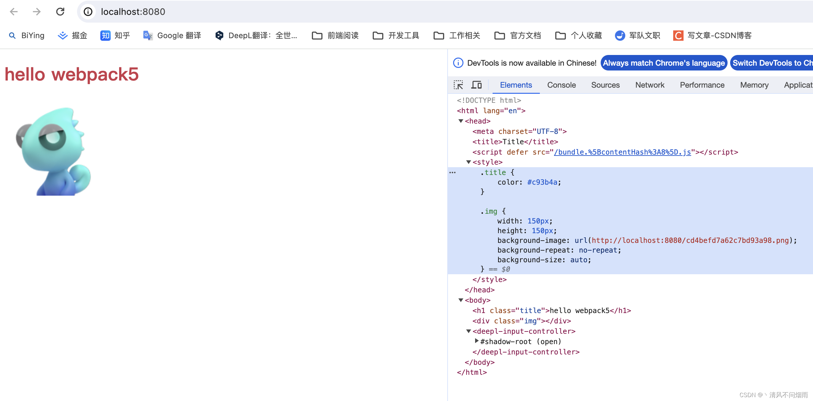813x401 pixels.
Task: Select the meta charset node
Action: [519, 131]
